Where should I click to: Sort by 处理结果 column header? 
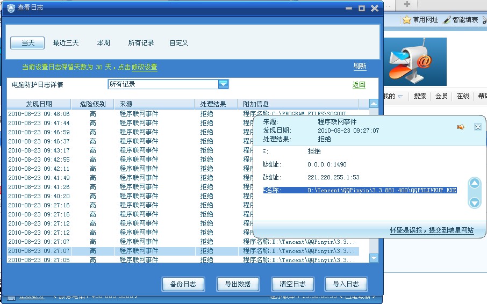[216, 104]
